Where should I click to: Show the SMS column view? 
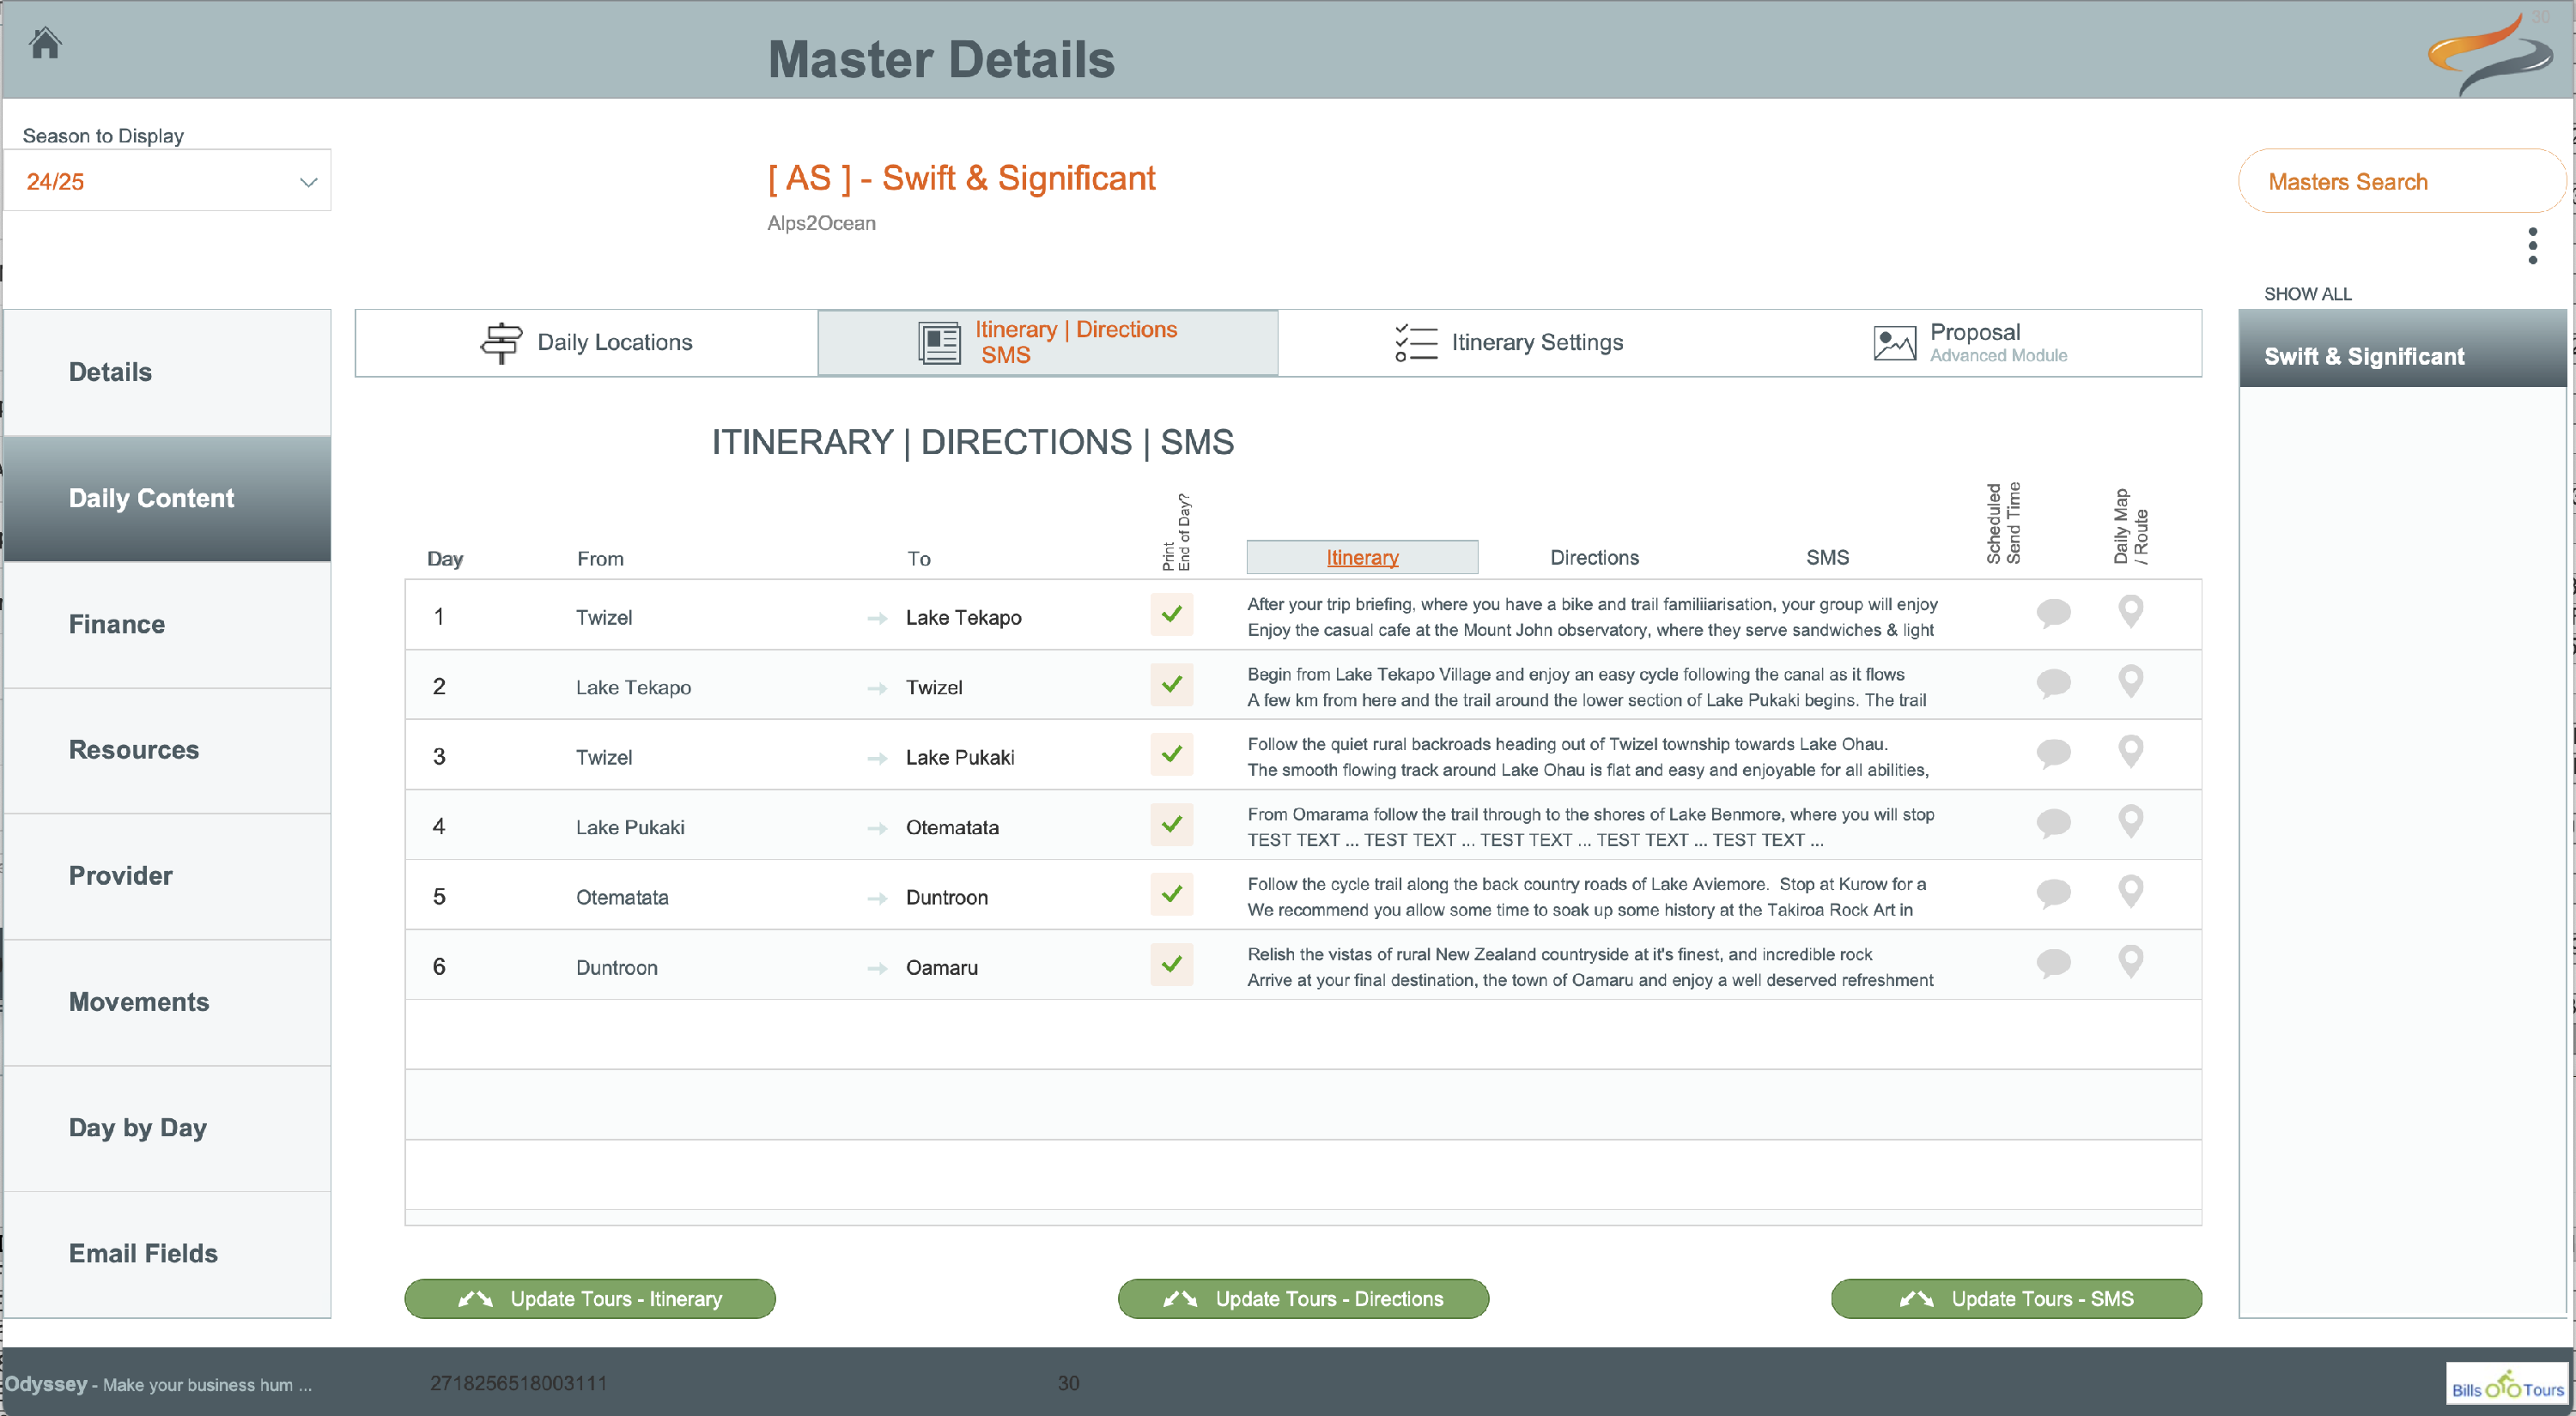1827,558
